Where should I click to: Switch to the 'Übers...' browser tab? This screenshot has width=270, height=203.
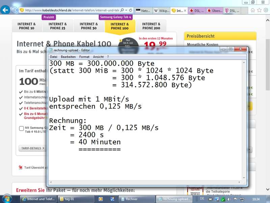coord(215,10)
